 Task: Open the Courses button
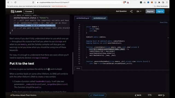coord(28,11)
